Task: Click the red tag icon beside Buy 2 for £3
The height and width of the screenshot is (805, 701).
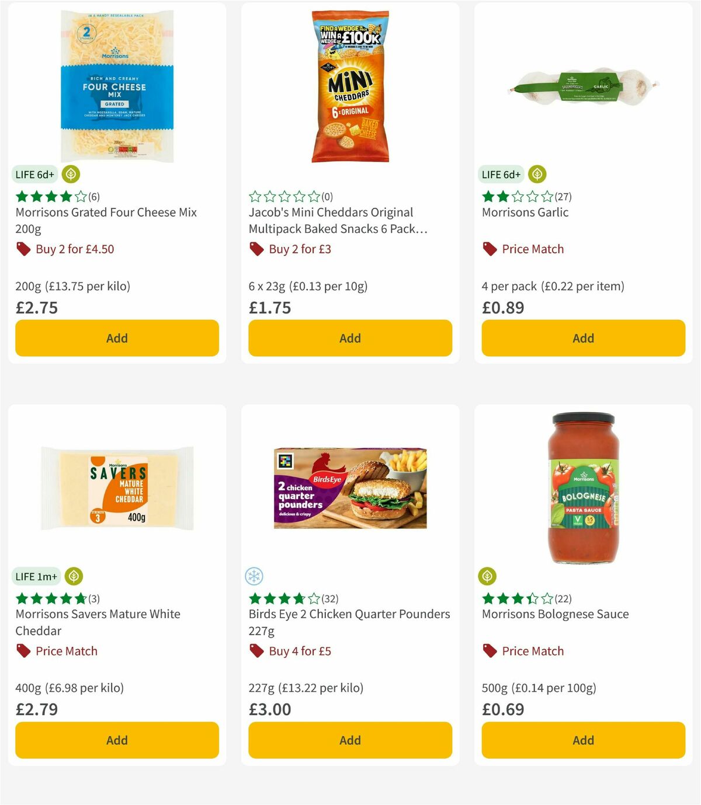Action: (256, 248)
